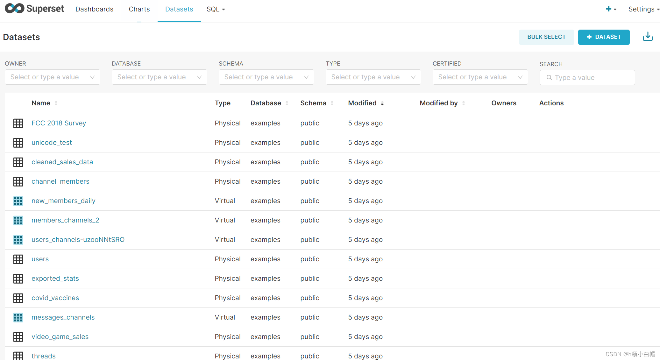Open the covid_vaccines dataset link
660x360 pixels.
coord(55,298)
